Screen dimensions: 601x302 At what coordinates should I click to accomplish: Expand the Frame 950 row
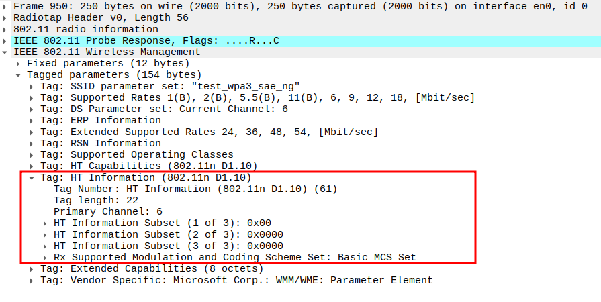6,6
